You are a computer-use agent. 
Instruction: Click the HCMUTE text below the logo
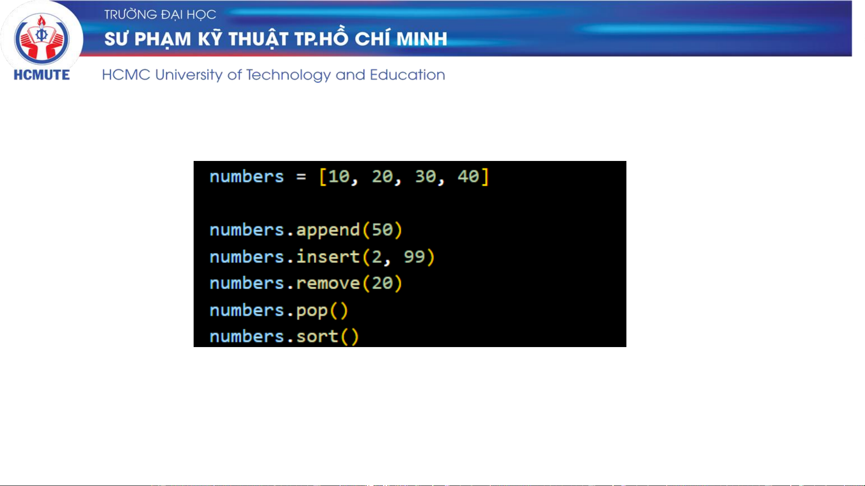41,75
